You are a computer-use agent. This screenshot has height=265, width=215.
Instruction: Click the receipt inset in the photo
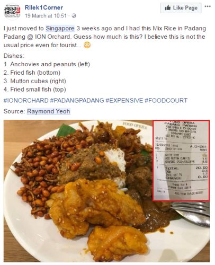coord(181,161)
